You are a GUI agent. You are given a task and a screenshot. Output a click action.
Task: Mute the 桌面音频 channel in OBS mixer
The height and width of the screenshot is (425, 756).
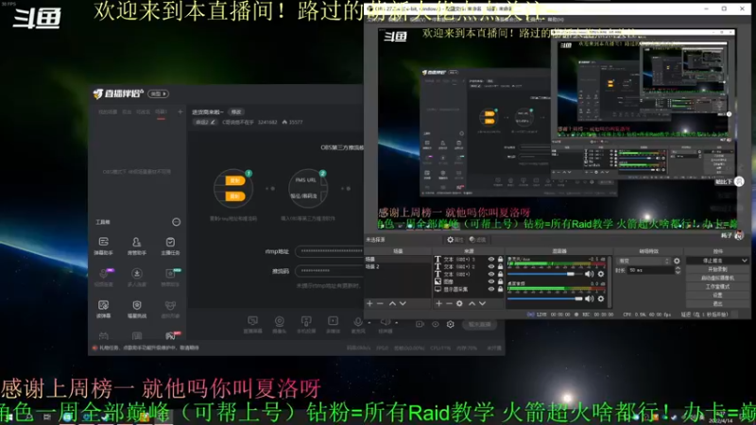(x=589, y=298)
